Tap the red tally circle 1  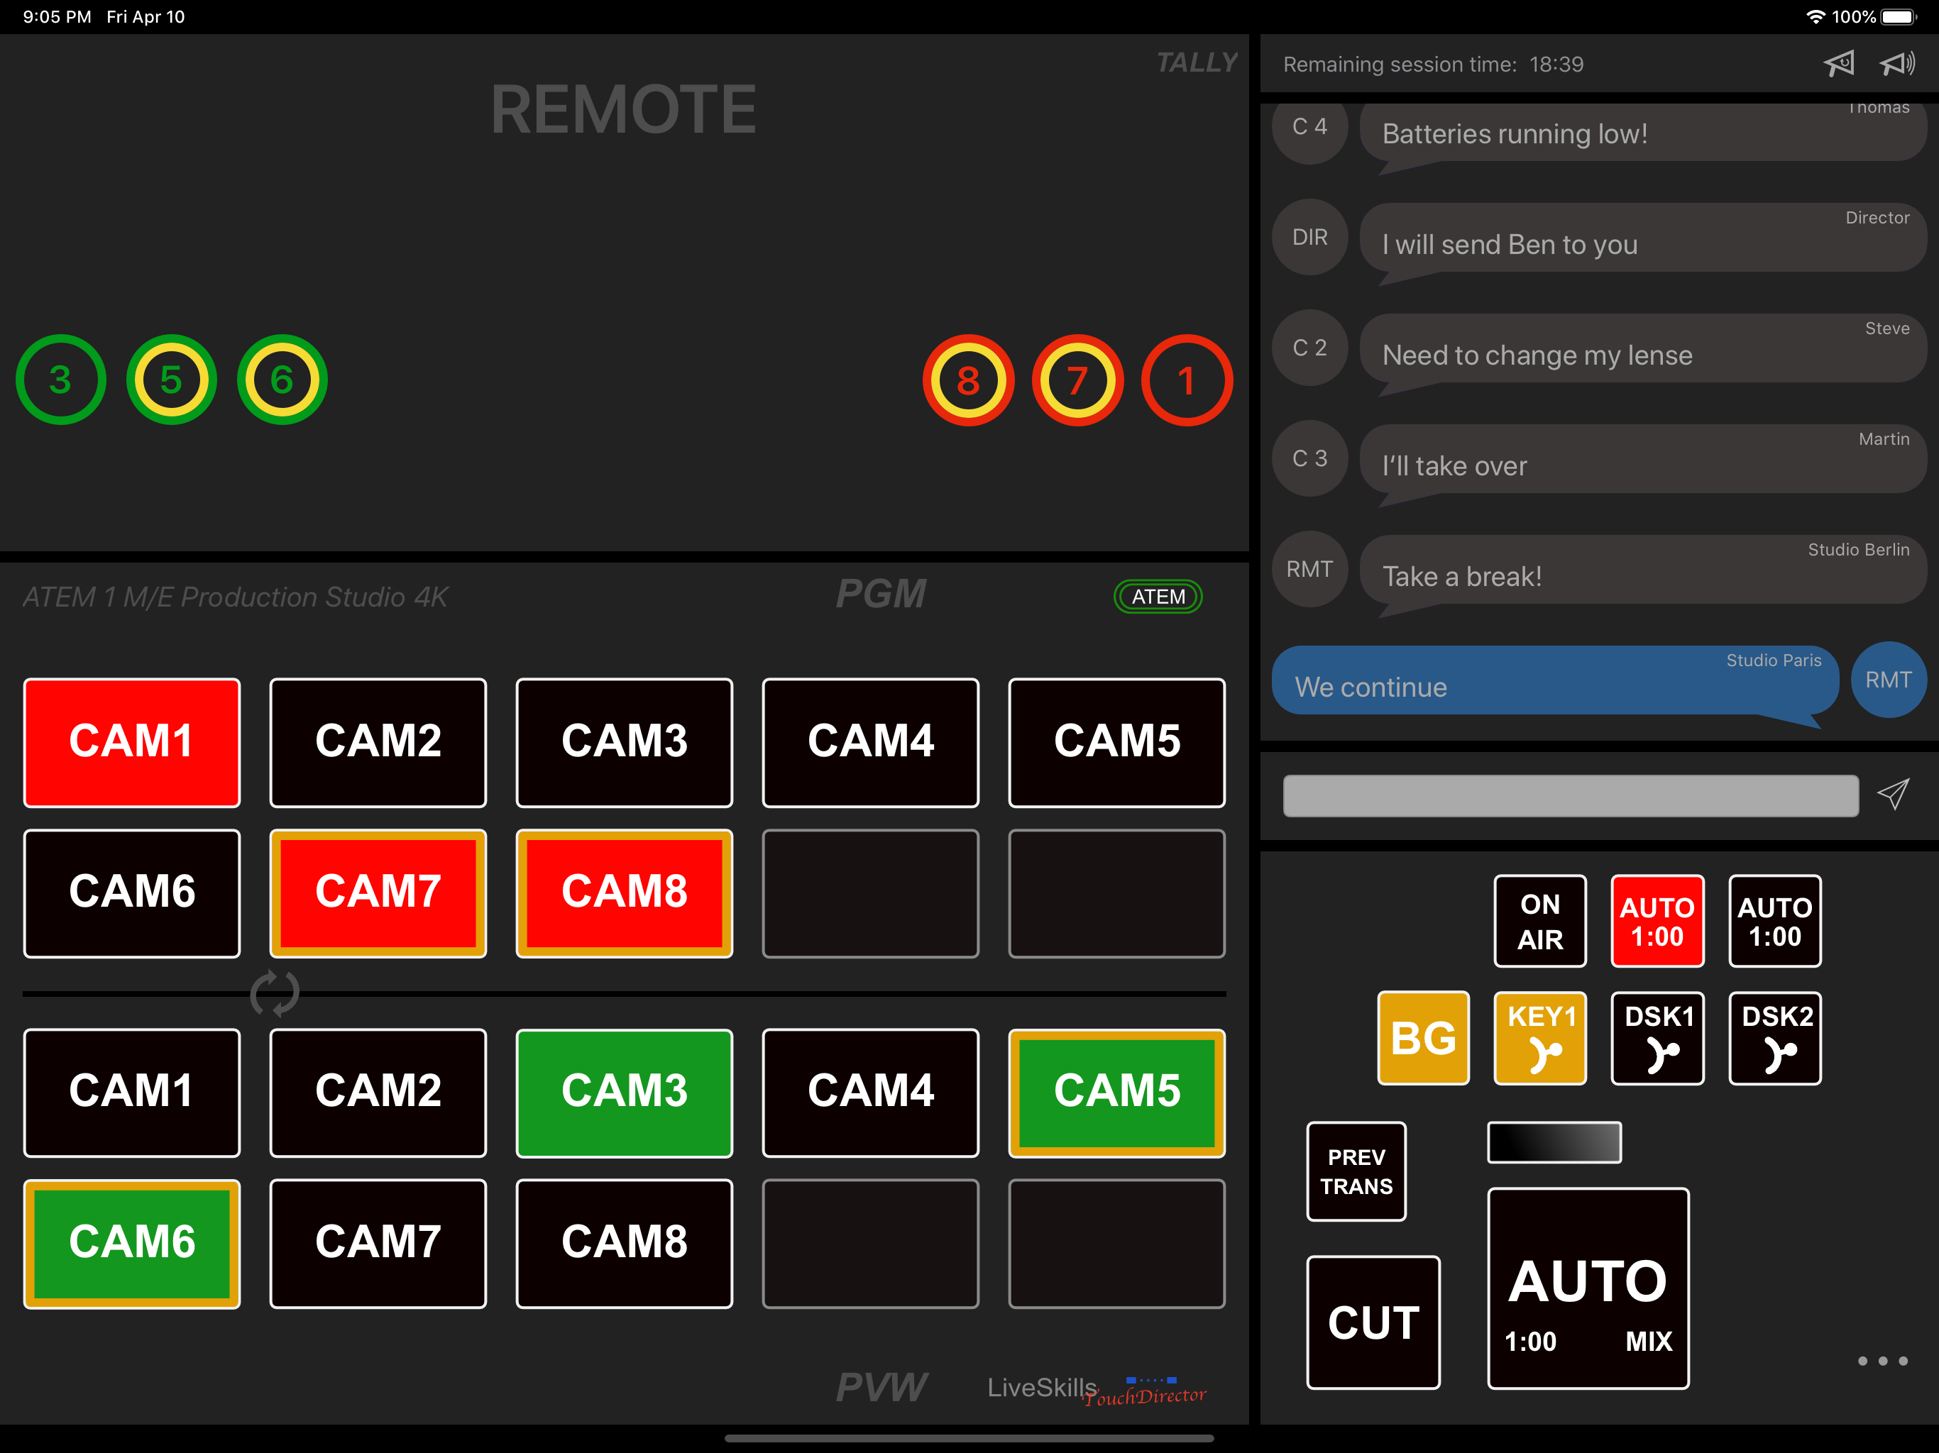pyautogui.click(x=1186, y=380)
